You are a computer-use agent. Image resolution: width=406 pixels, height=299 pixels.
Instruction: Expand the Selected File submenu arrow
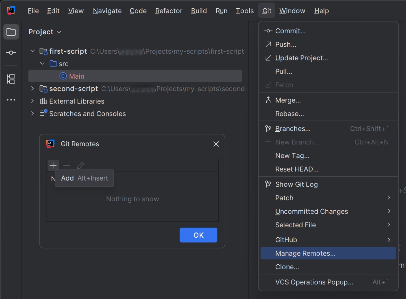(389, 225)
